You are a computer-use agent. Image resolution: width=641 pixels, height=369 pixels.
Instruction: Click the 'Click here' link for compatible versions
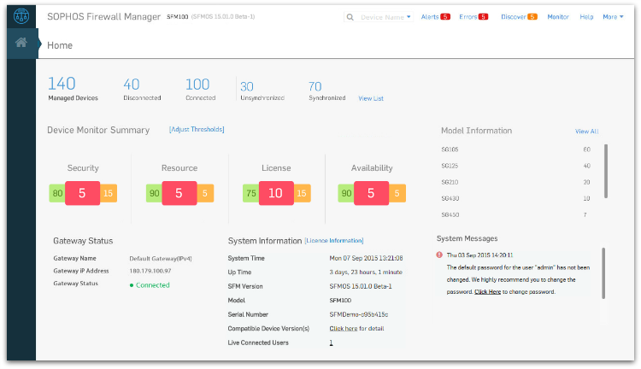344,329
